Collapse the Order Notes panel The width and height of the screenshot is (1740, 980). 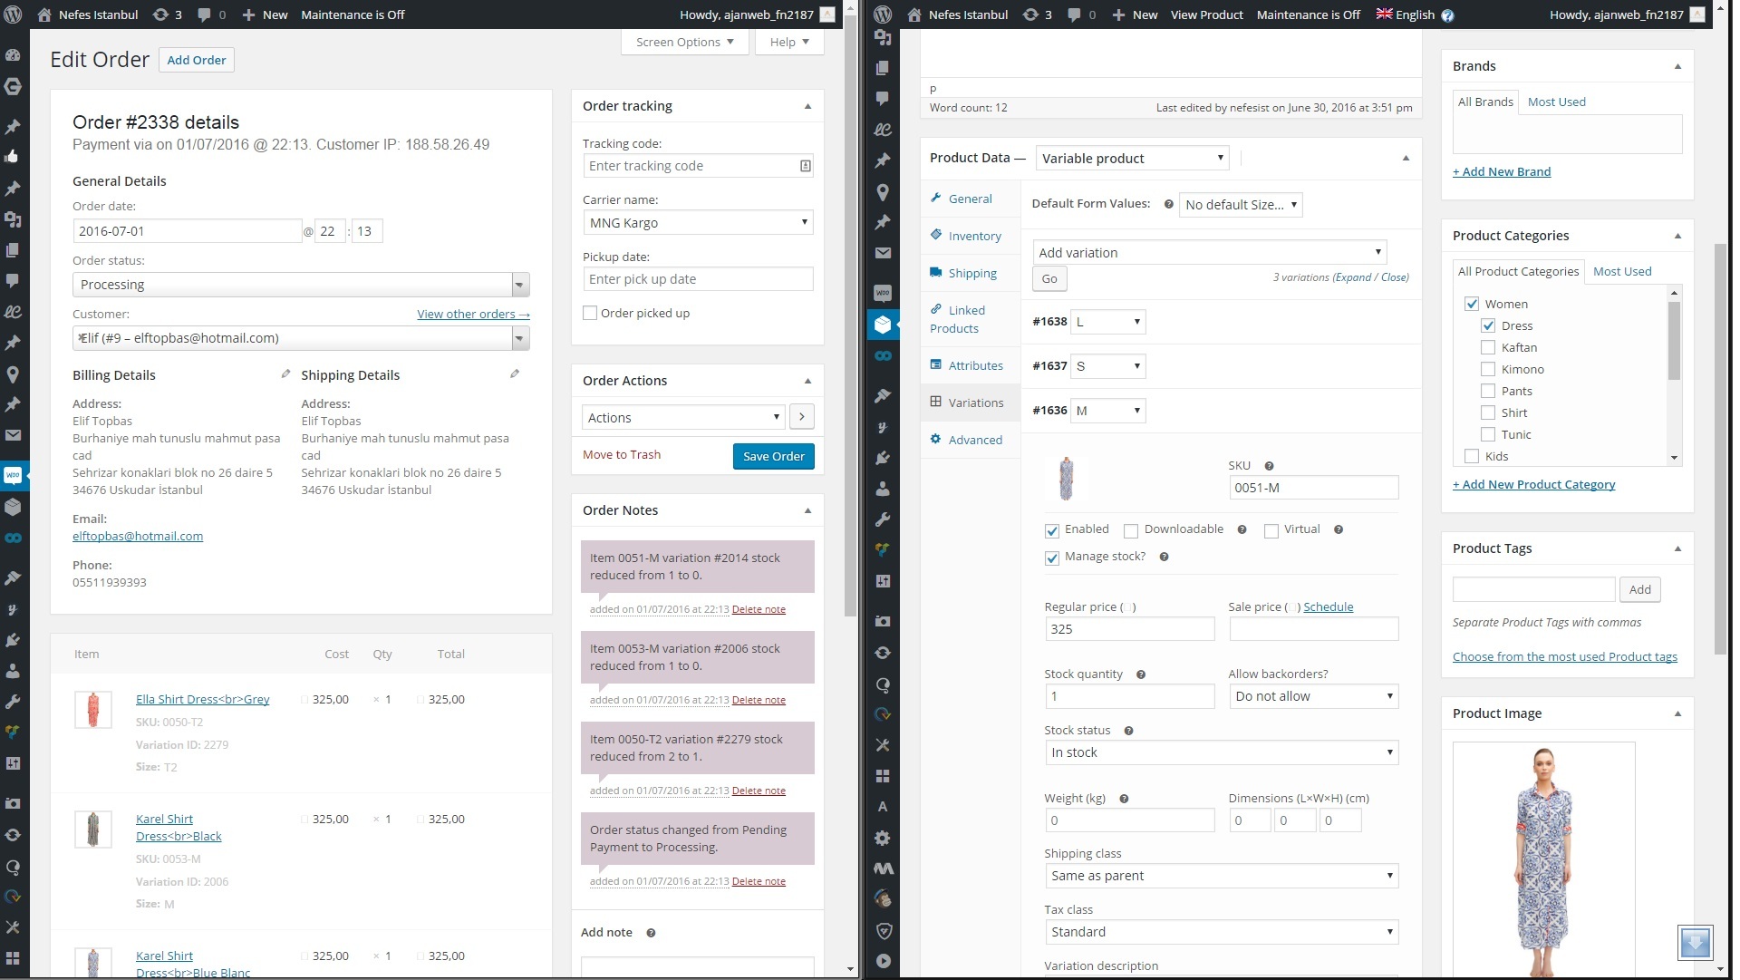pyautogui.click(x=807, y=510)
